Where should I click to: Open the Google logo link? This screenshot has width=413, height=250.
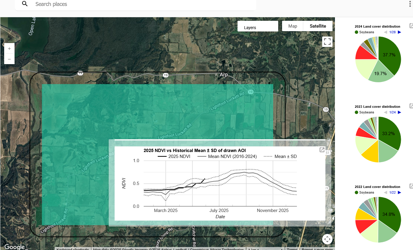click(14, 247)
